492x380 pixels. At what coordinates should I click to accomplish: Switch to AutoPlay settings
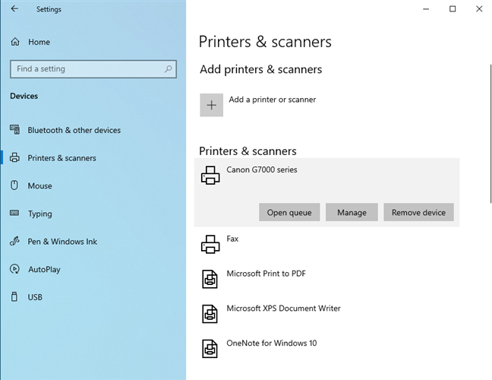point(44,270)
